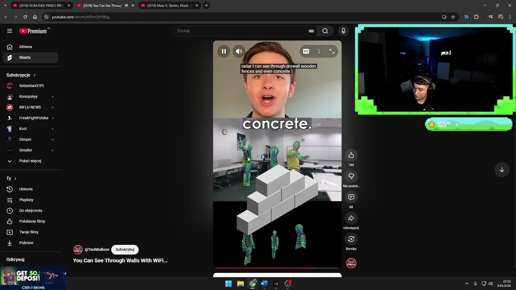Switch to Mata ft. Skolim, Khaid tab
This screenshot has width=516, height=290.
(169, 6)
